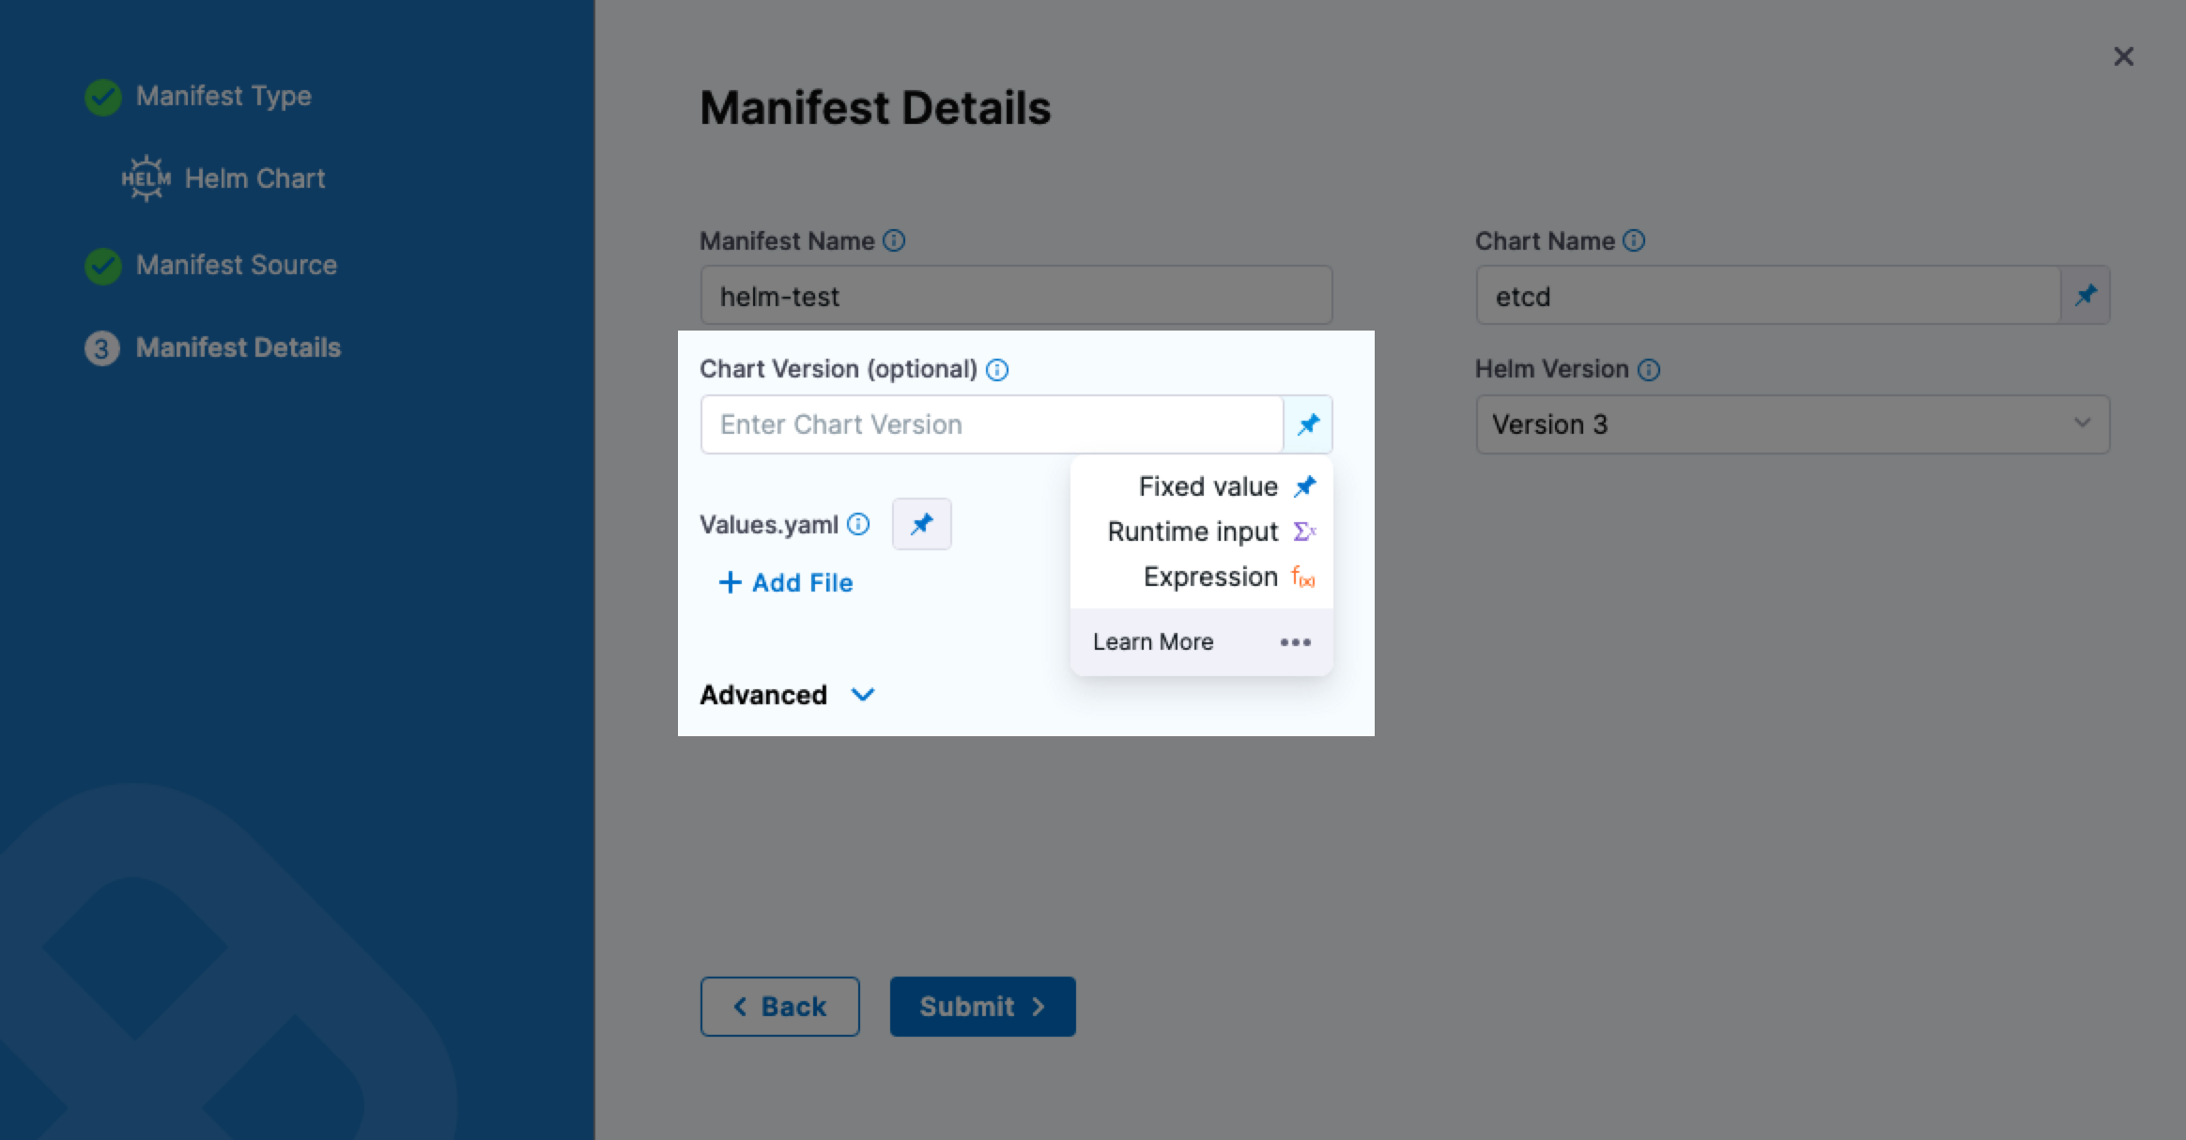This screenshot has width=2186, height=1140.
Task: Choose Runtime input option
Action: [x=1193, y=531]
